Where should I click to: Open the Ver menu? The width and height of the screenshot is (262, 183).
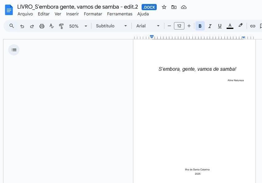[x=58, y=14]
